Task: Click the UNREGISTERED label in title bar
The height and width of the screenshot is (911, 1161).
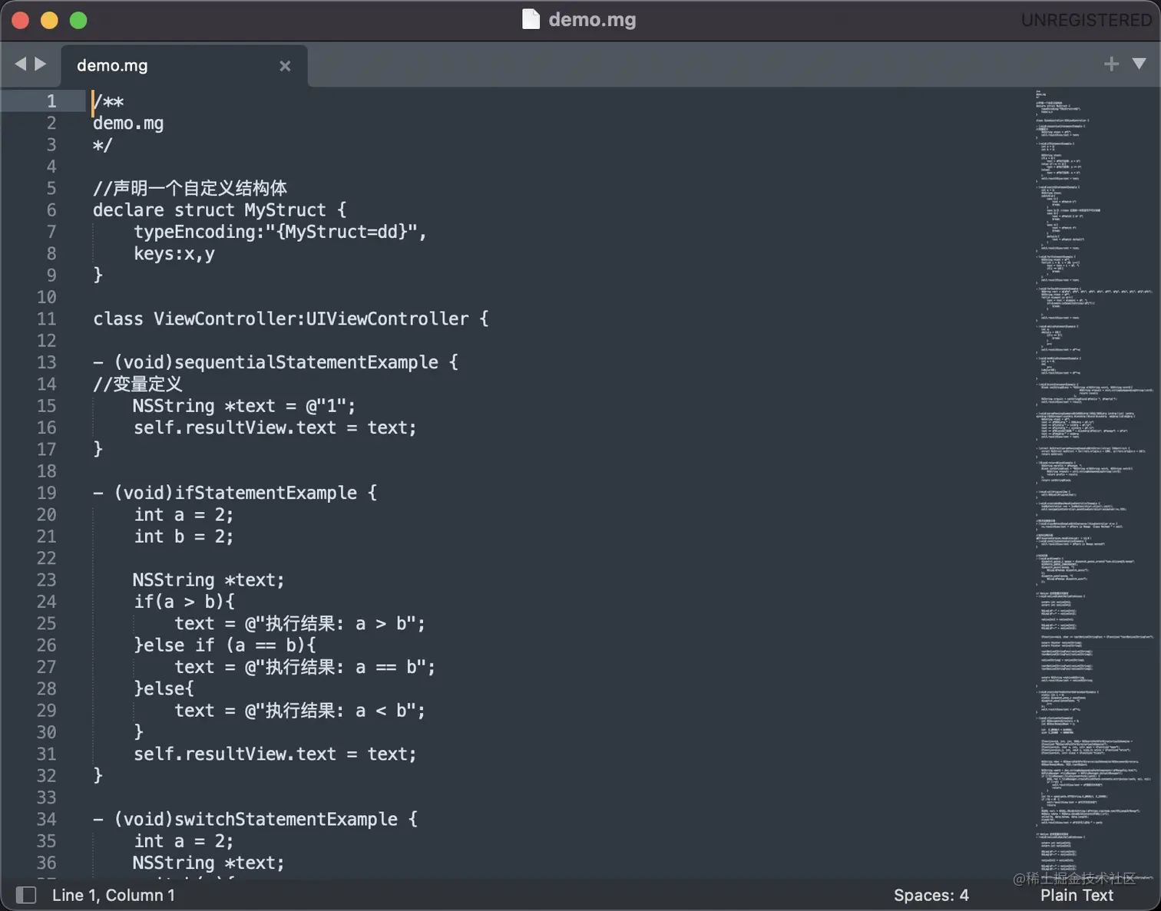Action: pyautogui.click(x=1086, y=20)
